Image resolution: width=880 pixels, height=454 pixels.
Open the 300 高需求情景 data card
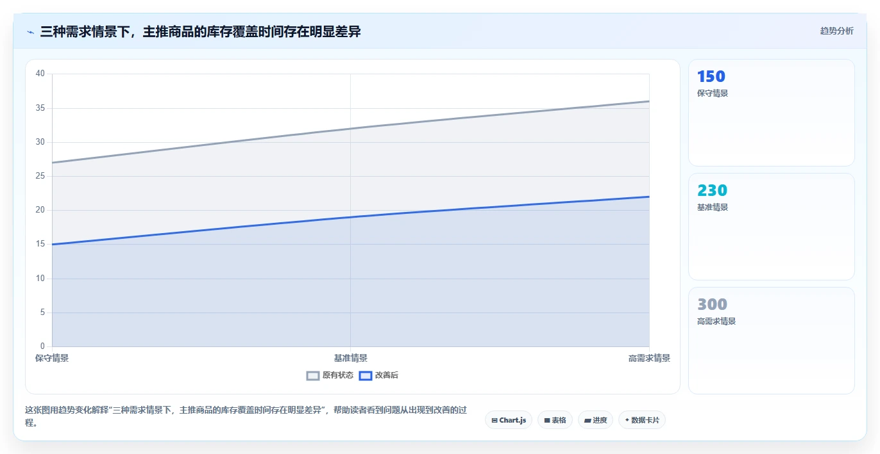point(771,341)
